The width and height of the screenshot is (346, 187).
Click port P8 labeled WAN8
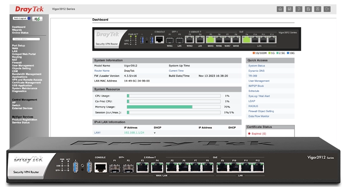(x=236, y=40)
